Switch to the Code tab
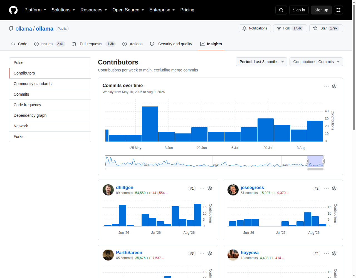 [x=19, y=44]
